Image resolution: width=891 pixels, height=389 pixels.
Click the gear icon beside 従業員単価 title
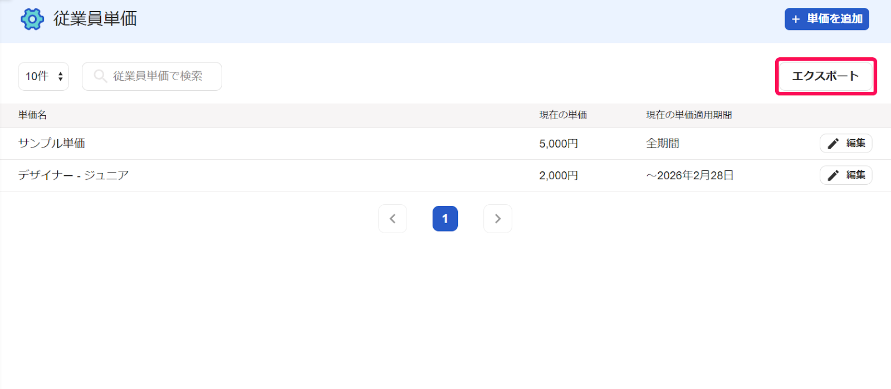tap(32, 19)
